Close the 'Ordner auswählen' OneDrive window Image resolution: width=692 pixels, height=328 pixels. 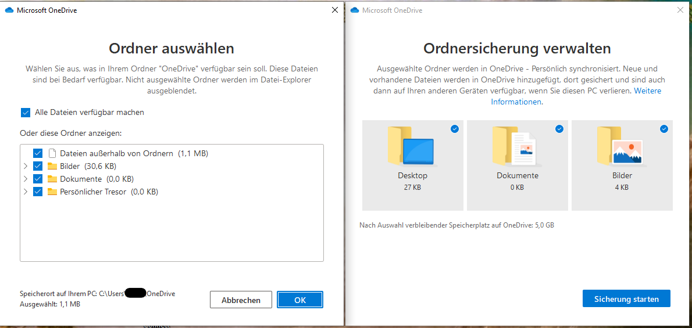coord(335,10)
